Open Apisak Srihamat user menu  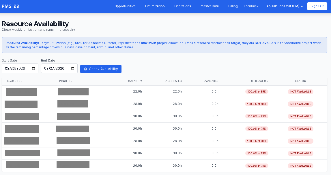pos(285,6)
